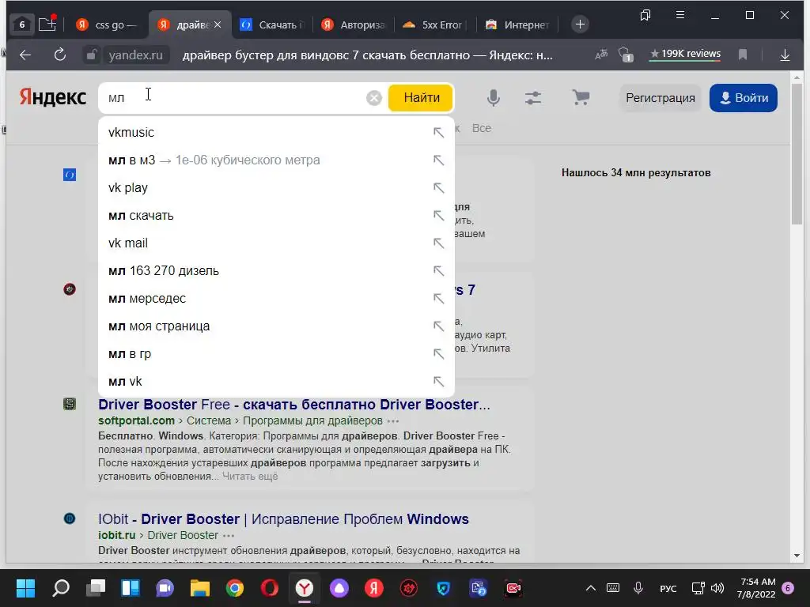Image resolution: width=810 pixels, height=607 pixels.
Task: Select suggestion 'vk mail'
Action: [x=276, y=243]
